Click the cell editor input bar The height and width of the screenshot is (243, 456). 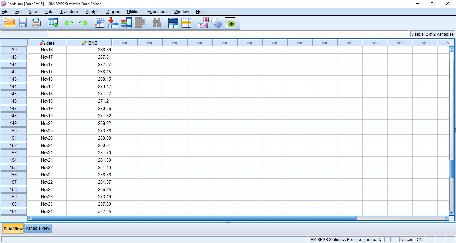229,34
